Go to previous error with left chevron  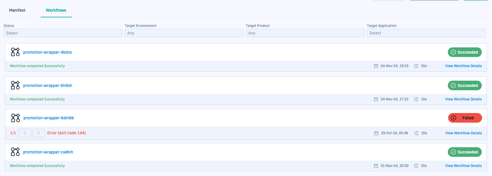click(25, 133)
